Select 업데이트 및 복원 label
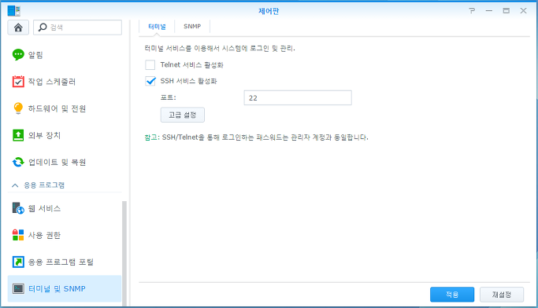 pos(57,162)
